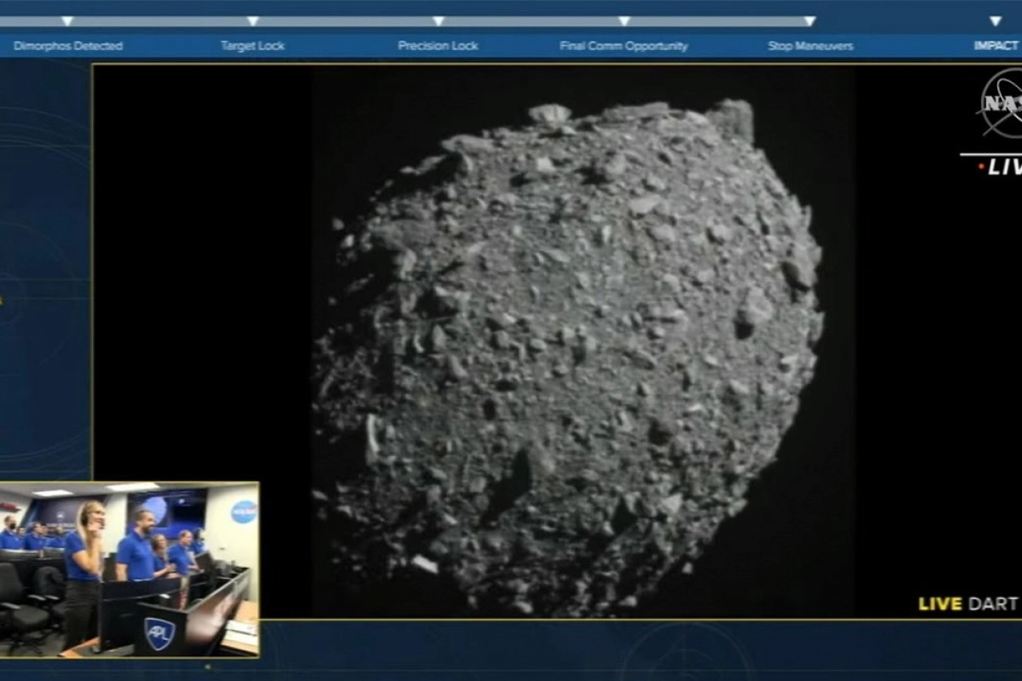Click the LIVE DART caption text
Viewport: 1022px width, 681px height.
click(967, 604)
